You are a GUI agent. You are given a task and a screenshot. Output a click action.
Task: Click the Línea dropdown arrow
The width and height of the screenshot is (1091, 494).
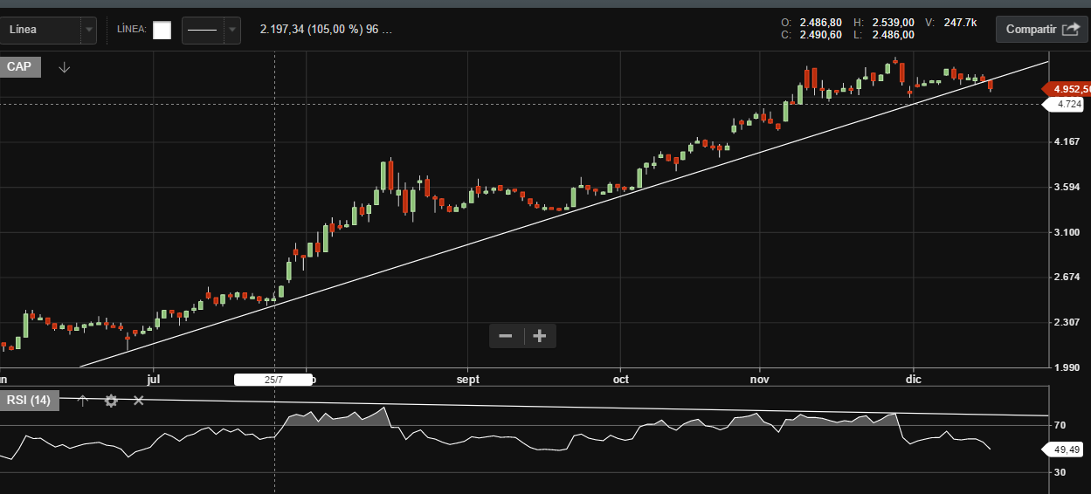(x=88, y=30)
